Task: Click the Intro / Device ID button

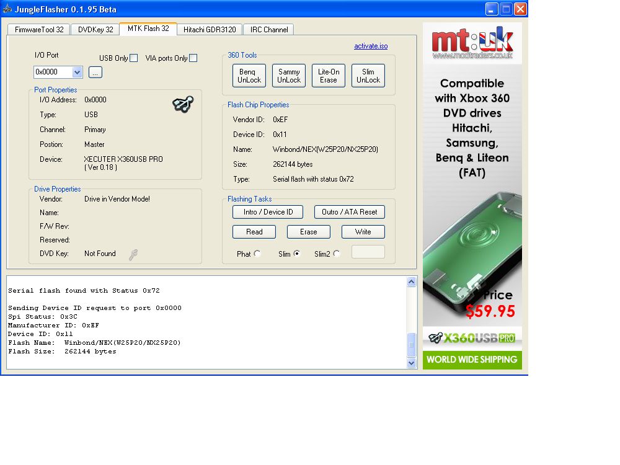Action: [x=268, y=212]
